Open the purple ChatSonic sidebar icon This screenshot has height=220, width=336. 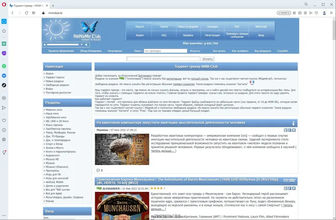coord(4,53)
